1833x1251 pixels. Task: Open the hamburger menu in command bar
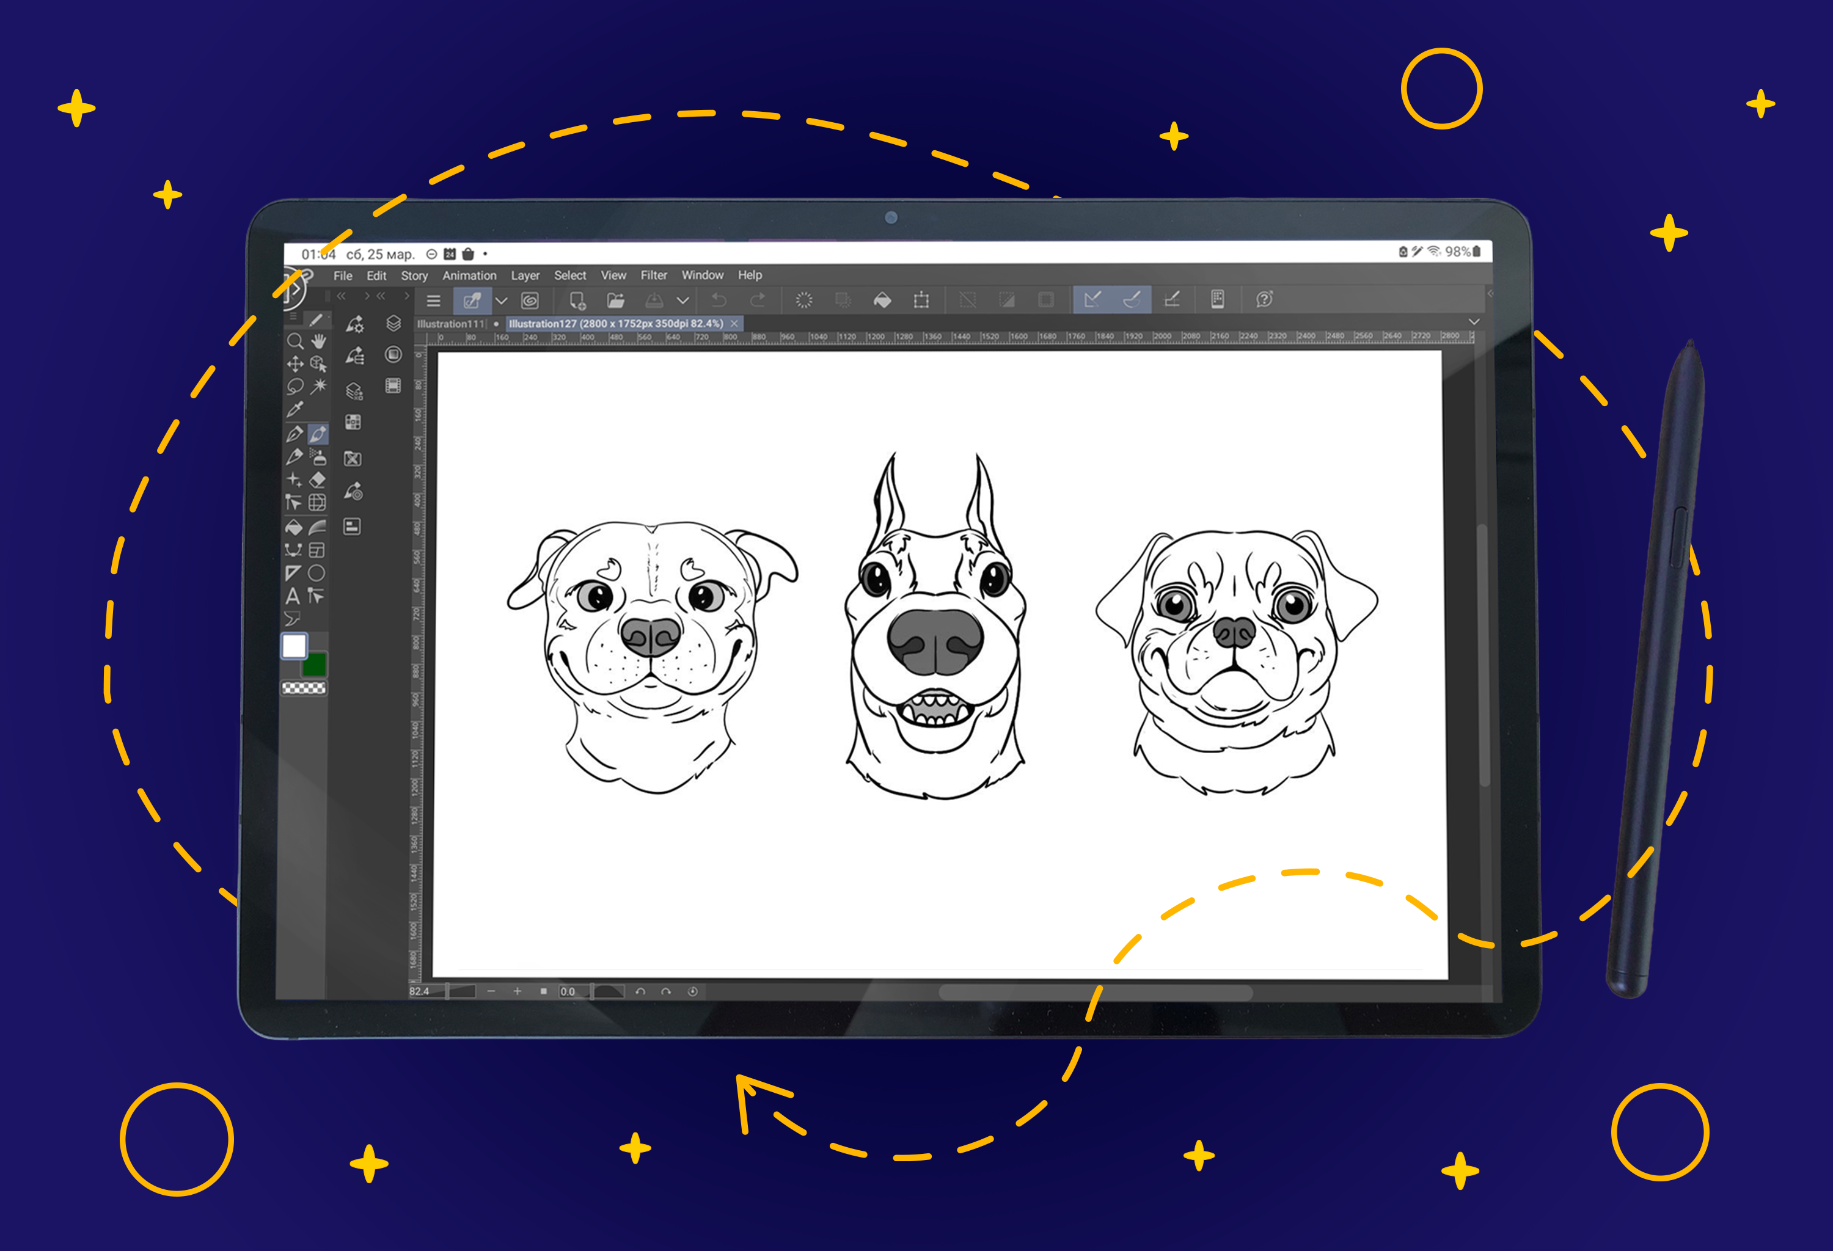[x=433, y=301]
